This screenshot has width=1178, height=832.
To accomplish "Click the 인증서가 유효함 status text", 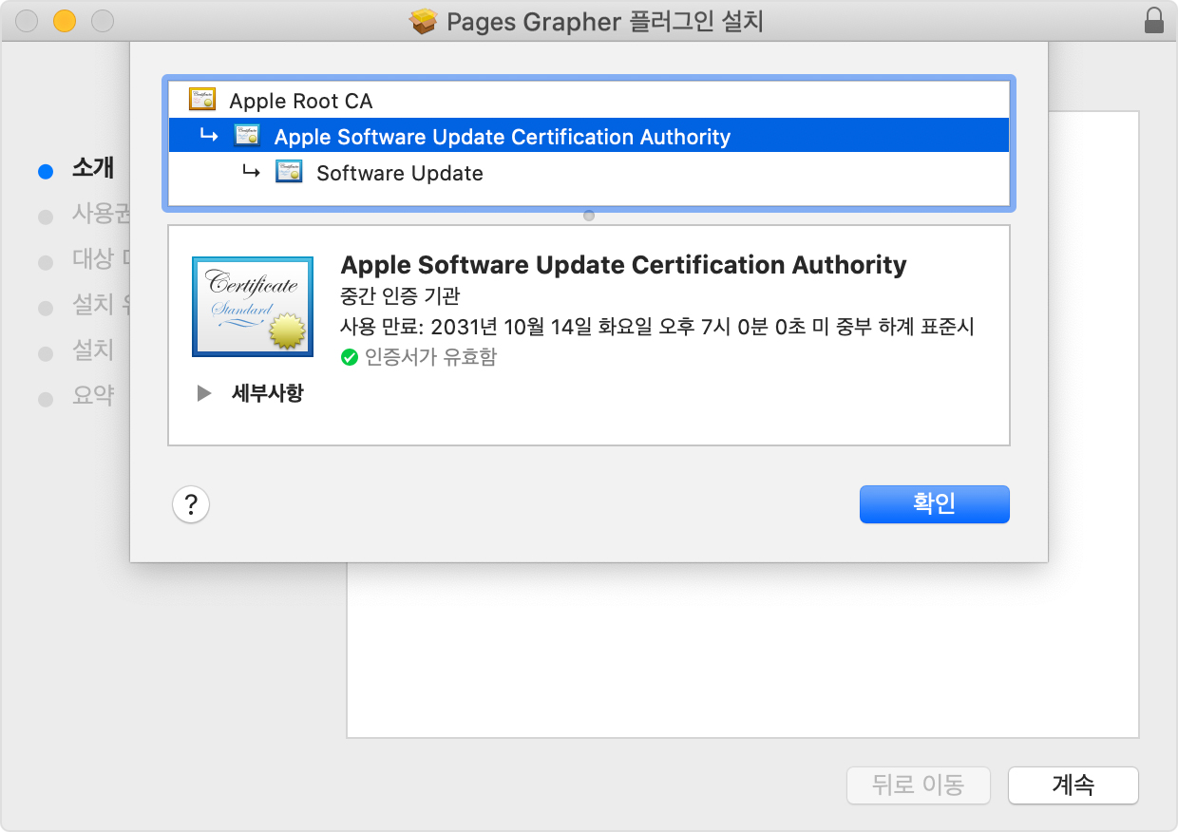I will (x=431, y=358).
